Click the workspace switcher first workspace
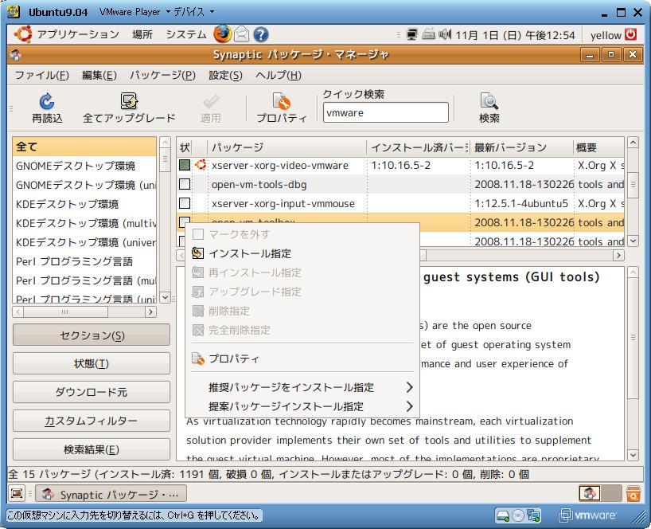The image size is (651, 529). [x=590, y=493]
